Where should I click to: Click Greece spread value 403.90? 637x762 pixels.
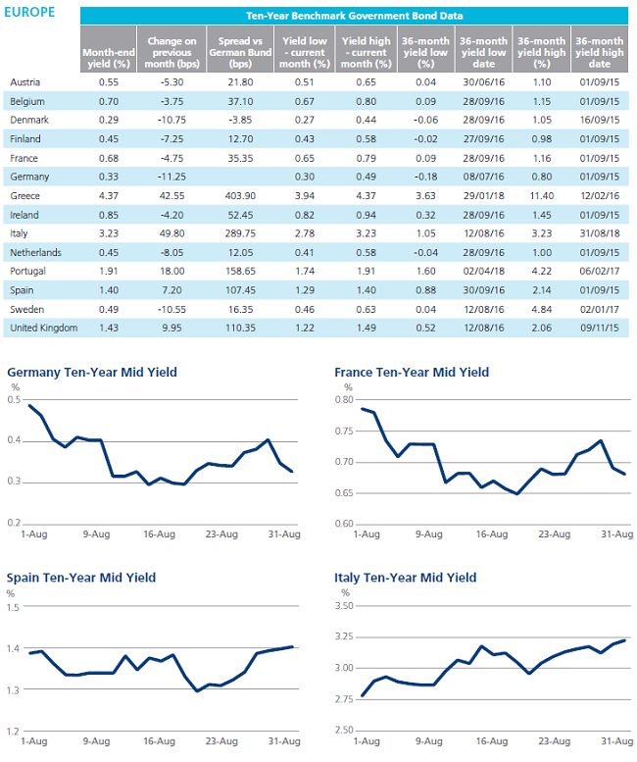240,196
